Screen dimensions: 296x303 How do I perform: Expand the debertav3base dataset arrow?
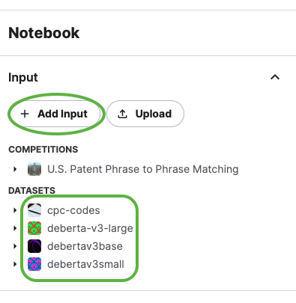(x=15, y=246)
